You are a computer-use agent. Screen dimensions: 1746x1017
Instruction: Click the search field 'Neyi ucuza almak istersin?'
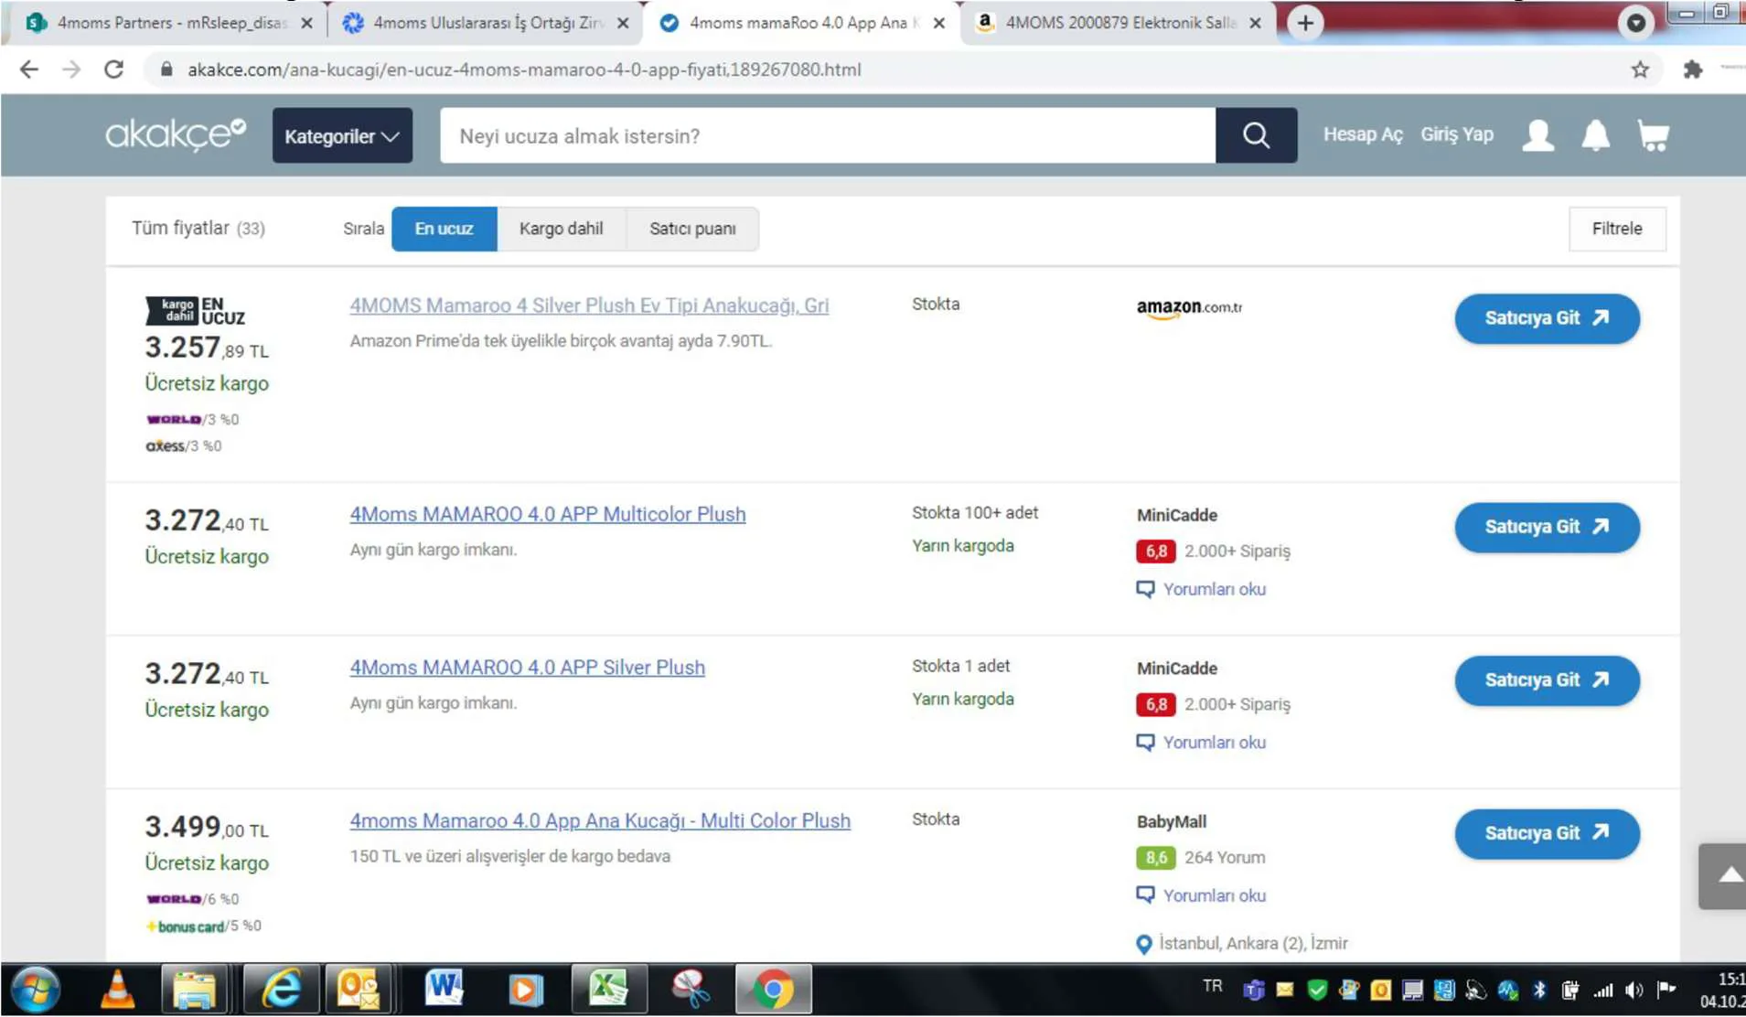(828, 135)
